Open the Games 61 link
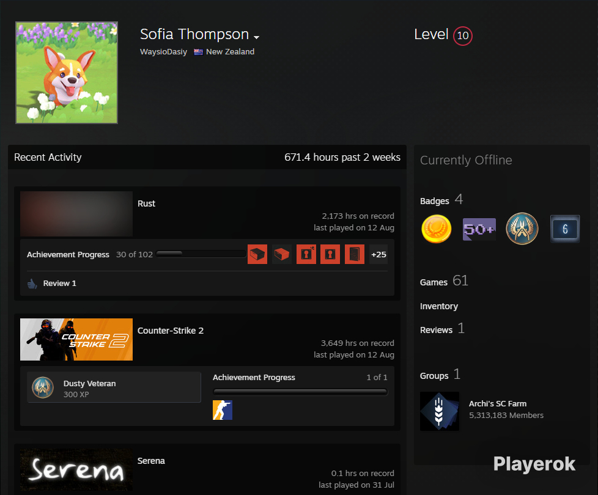 [444, 281]
